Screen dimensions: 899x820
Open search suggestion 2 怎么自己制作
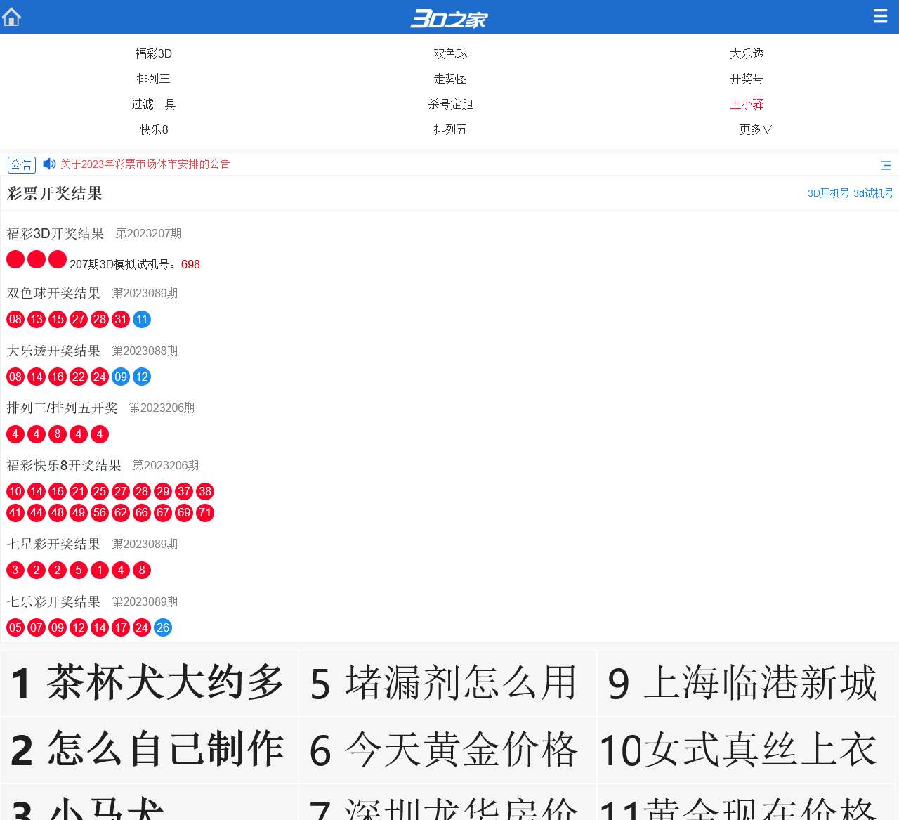149,750
